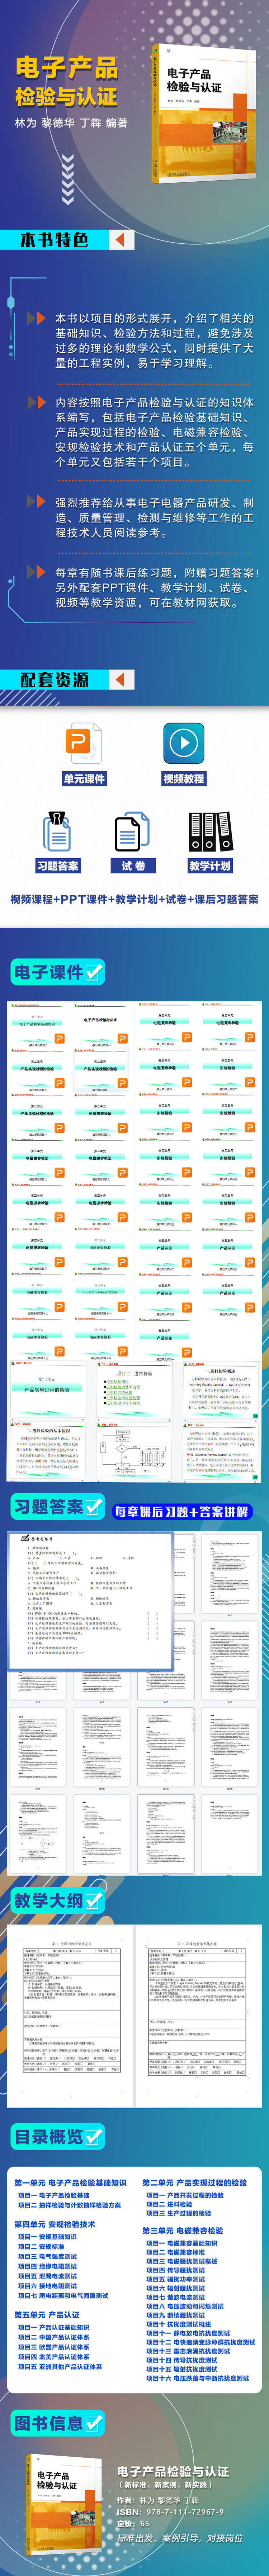Click the large exercise answers page thumbnail

tap(90, 1601)
